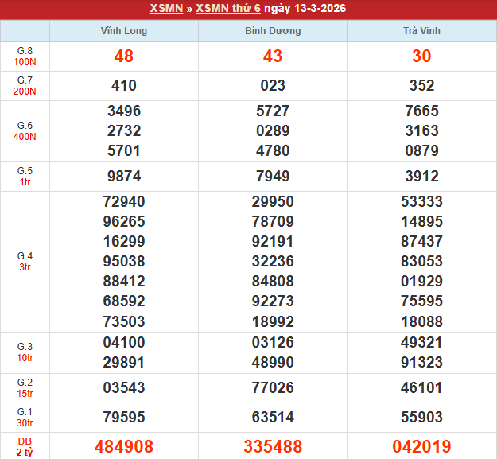Select the Trà Vinh column header

421,31
